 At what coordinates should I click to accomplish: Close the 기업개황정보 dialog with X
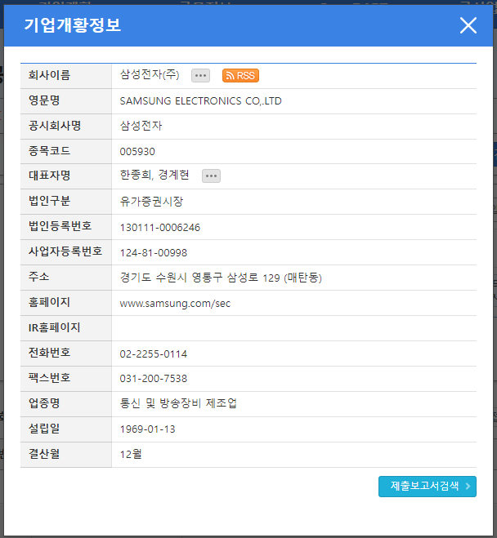tap(468, 25)
